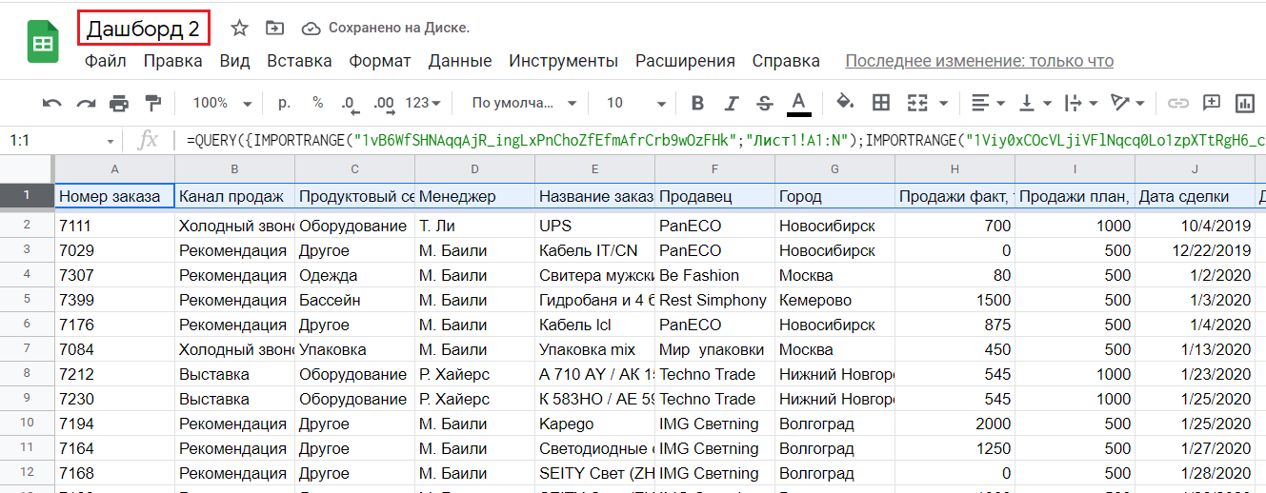The image size is (1266, 493).
Task: Click the Т. Ли manager cell
Action: click(474, 227)
